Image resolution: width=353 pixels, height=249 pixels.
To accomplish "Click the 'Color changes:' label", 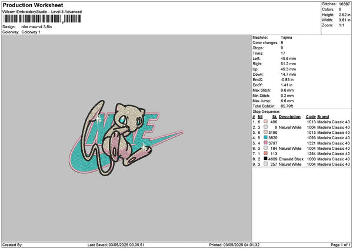I will 265,43.
